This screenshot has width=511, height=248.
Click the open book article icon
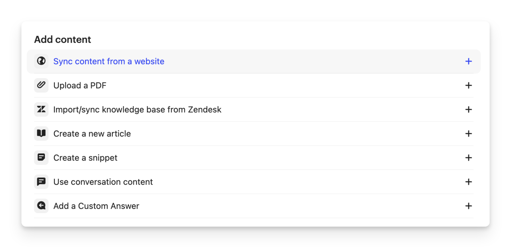pyautogui.click(x=41, y=133)
